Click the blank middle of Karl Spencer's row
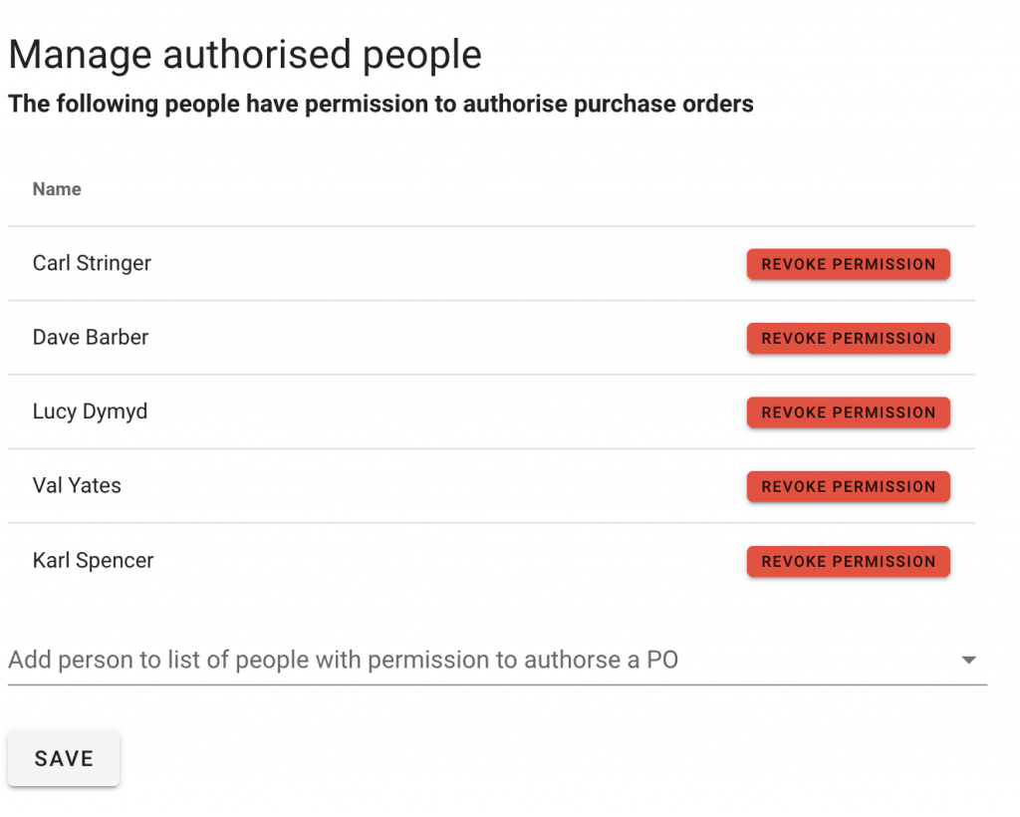 point(448,560)
